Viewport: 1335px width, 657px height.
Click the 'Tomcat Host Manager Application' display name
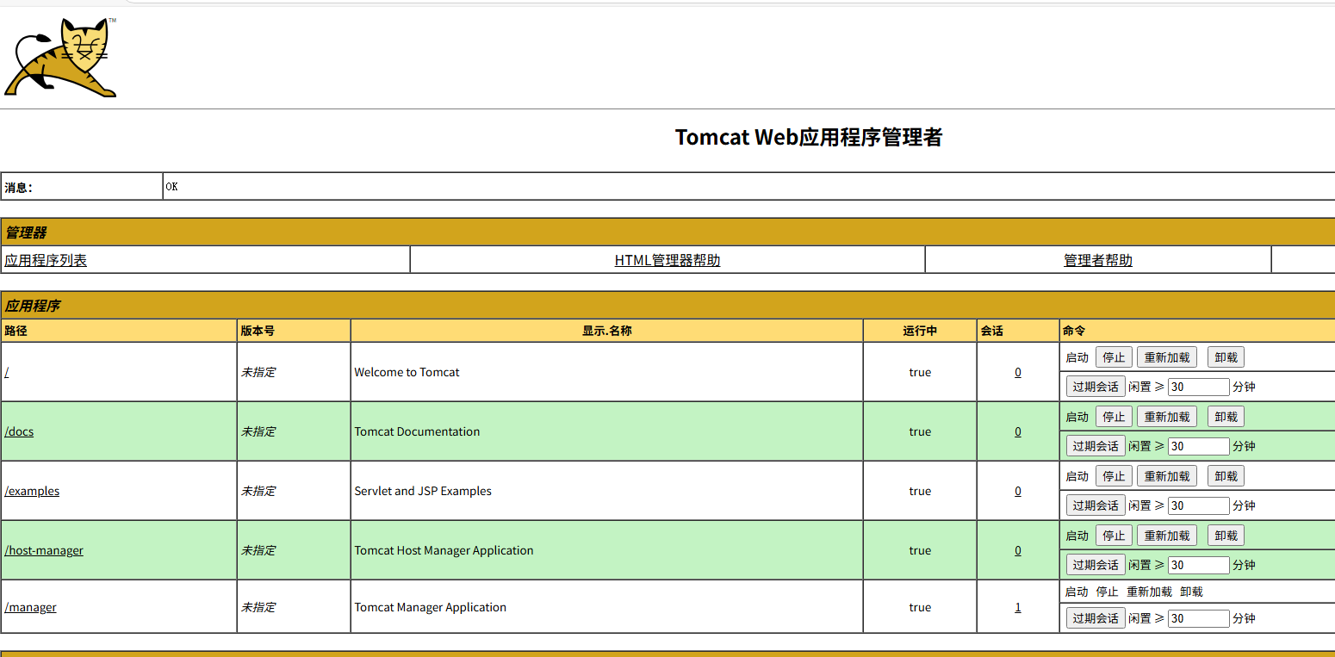pyautogui.click(x=444, y=550)
